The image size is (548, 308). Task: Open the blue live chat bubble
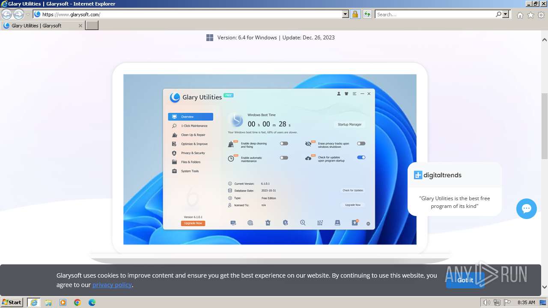527,209
